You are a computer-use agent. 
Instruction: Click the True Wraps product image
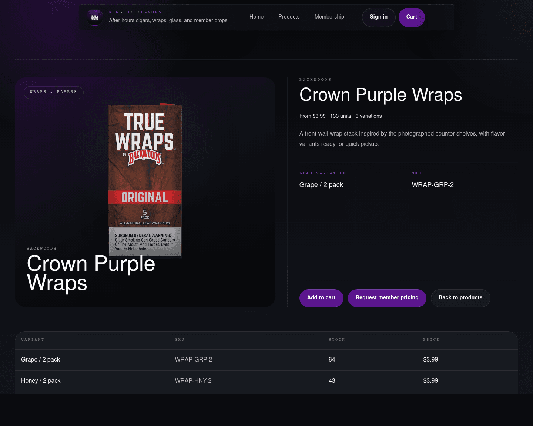[145, 180]
